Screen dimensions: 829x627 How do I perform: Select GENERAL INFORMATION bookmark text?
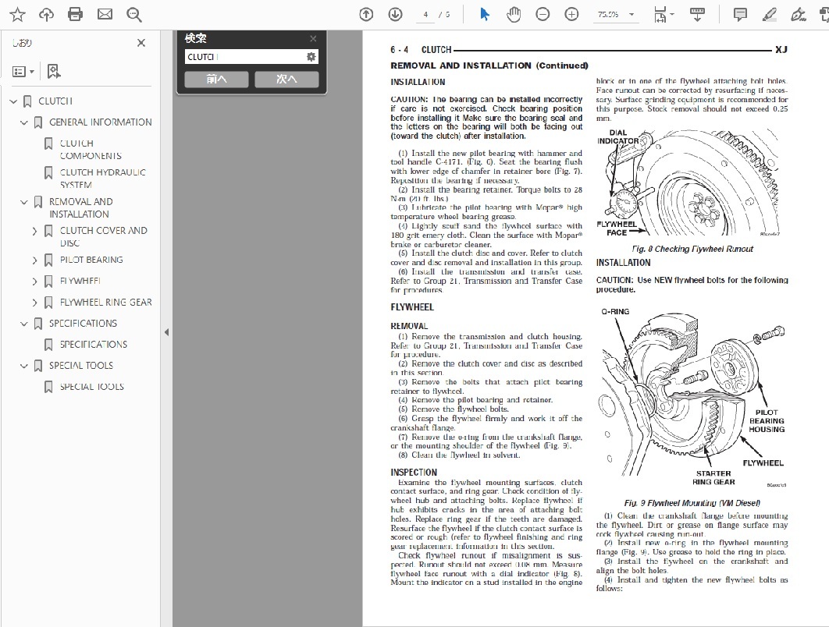(x=101, y=122)
